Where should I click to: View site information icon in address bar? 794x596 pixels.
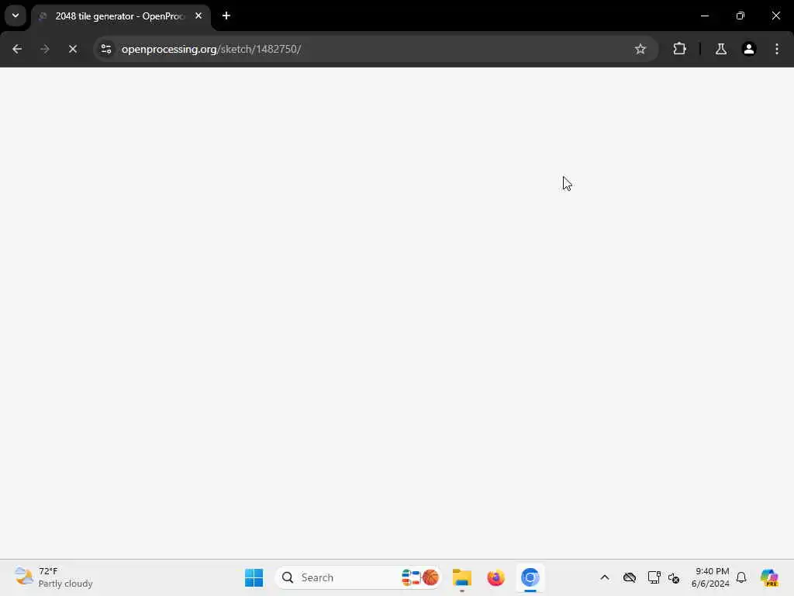pos(105,49)
